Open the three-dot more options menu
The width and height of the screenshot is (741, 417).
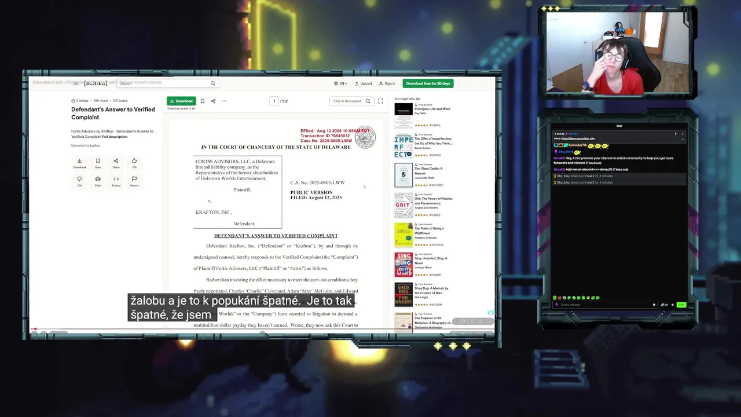tap(224, 101)
